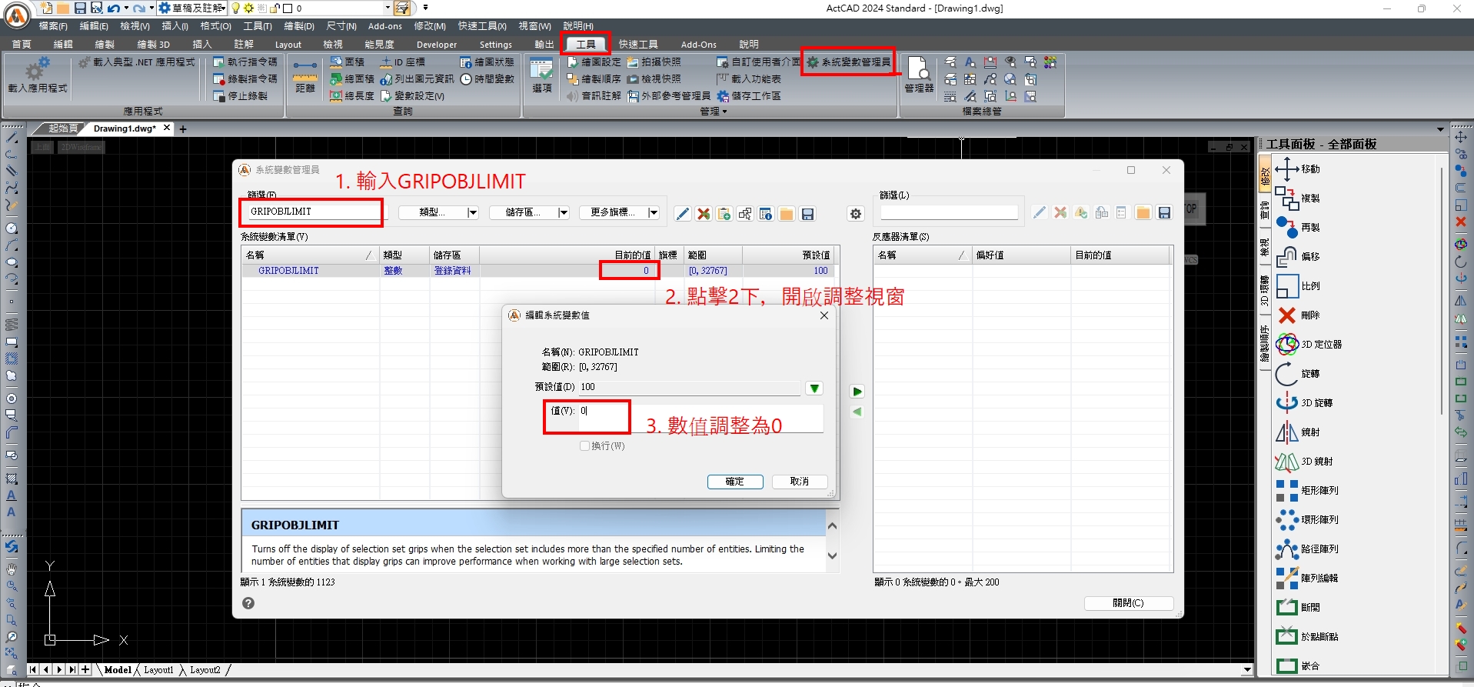Image resolution: width=1474 pixels, height=687 pixels.
Task: Toggle the layer on/off lightbulb icon
Action: (236, 8)
